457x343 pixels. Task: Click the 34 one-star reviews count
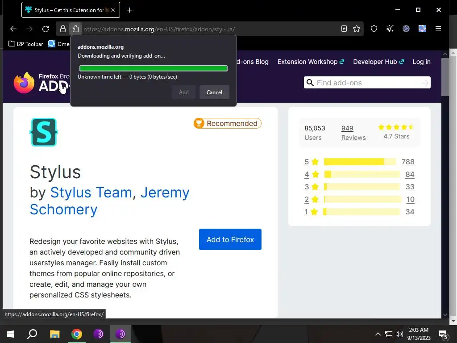pos(410,212)
